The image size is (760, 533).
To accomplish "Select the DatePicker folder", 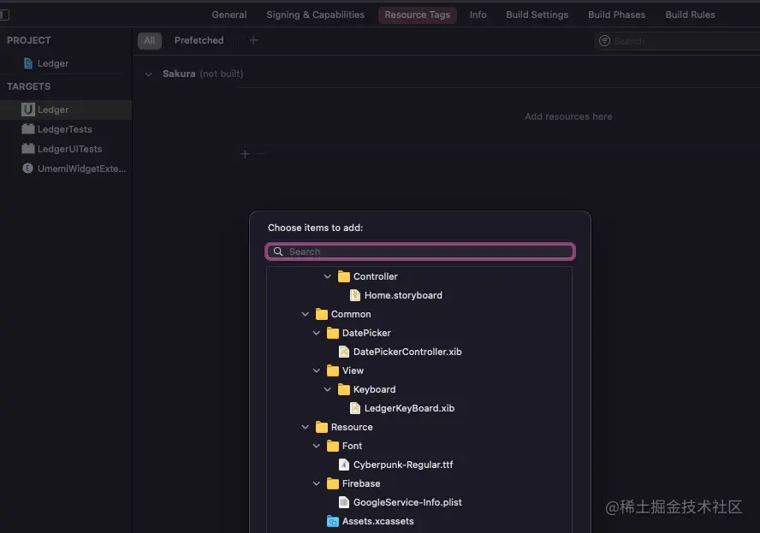I will pyautogui.click(x=366, y=333).
